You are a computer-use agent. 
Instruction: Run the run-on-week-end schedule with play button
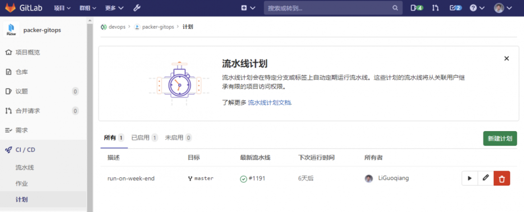coord(469,178)
